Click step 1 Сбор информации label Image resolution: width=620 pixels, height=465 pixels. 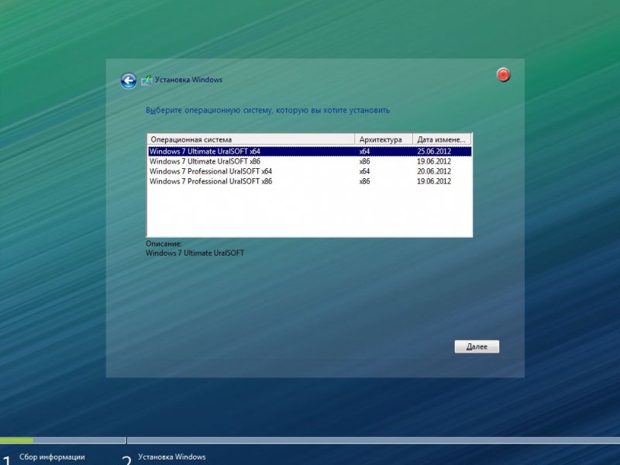(52, 457)
